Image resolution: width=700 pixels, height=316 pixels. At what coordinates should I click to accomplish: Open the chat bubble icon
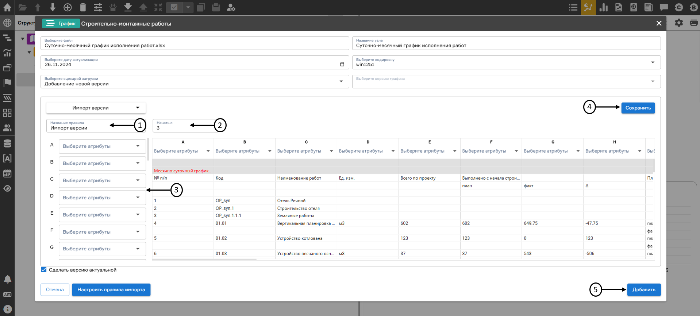coord(664,7)
